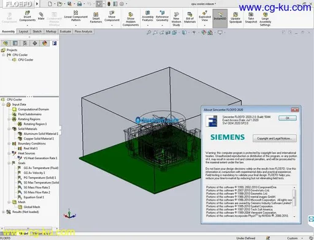Collapse the Heat Sources node
Viewport: 314px width, 240px height.
point(9,153)
